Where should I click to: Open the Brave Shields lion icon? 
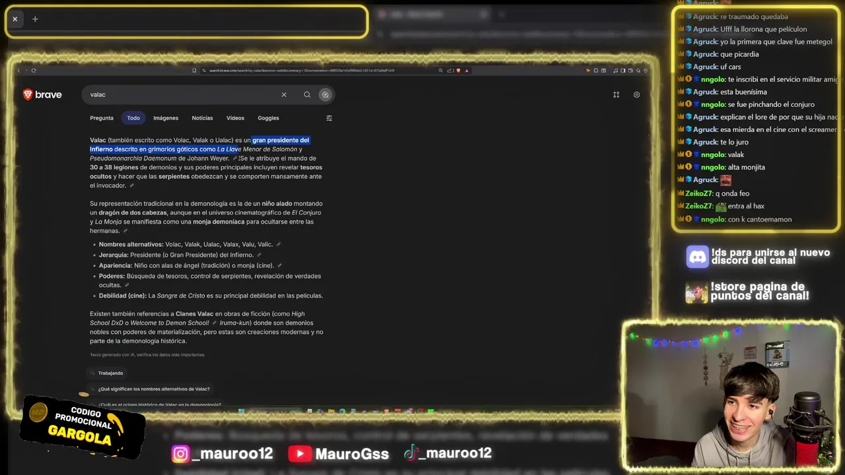coord(458,71)
